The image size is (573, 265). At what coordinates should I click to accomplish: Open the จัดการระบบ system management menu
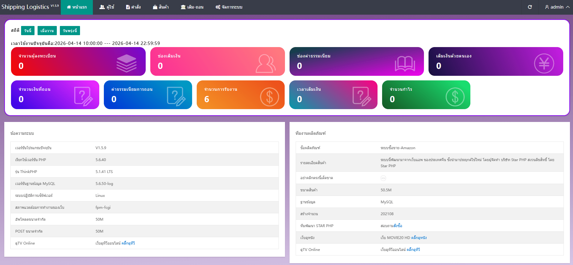229,7
